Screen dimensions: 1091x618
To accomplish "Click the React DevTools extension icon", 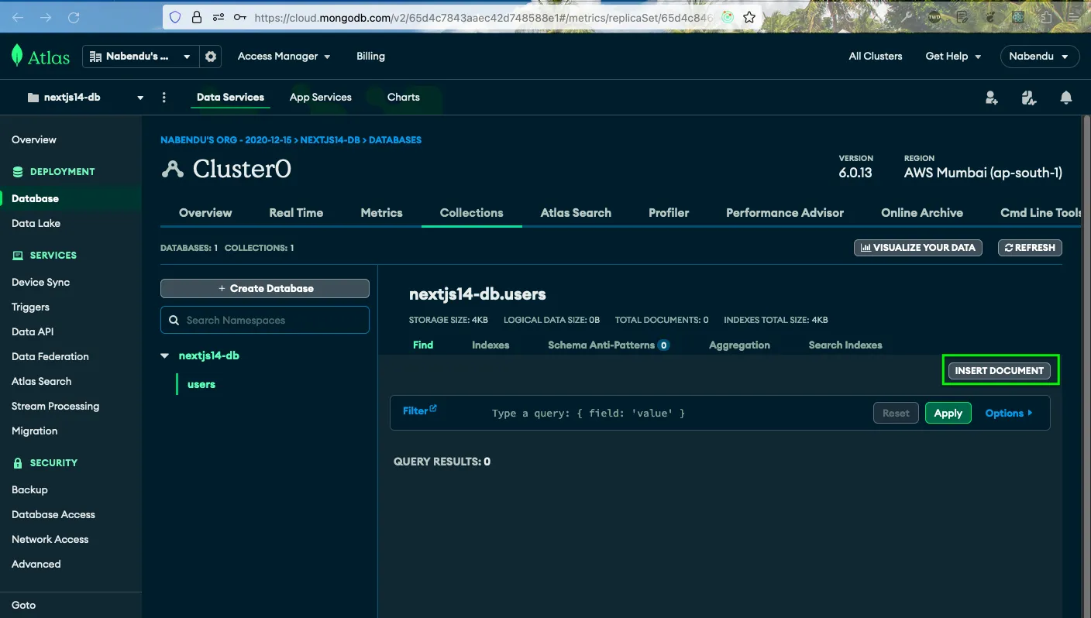I will tap(1018, 16).
